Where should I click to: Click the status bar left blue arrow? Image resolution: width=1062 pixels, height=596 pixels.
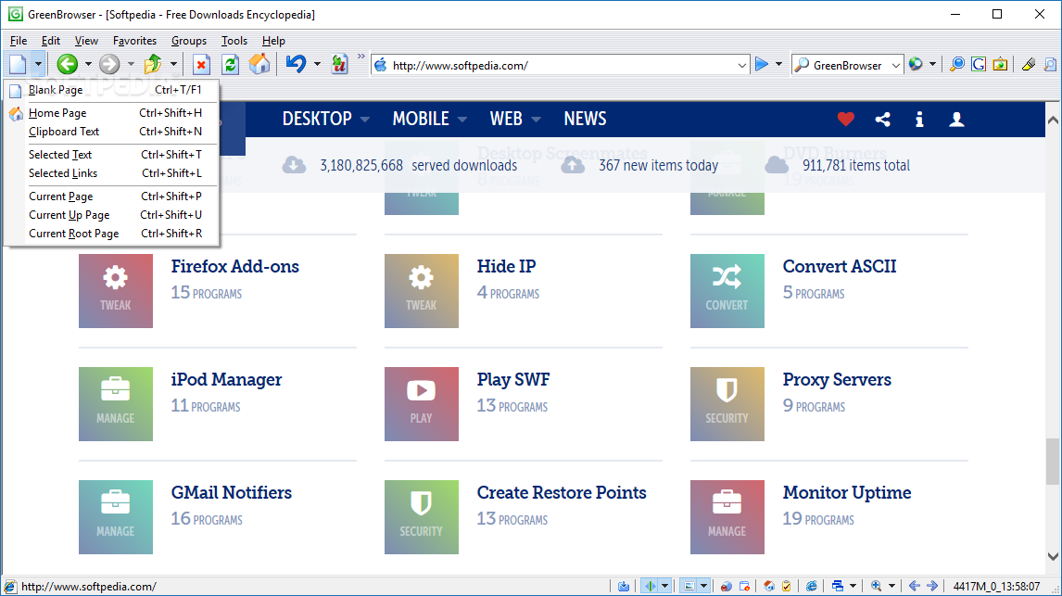[x=915, y=586]
